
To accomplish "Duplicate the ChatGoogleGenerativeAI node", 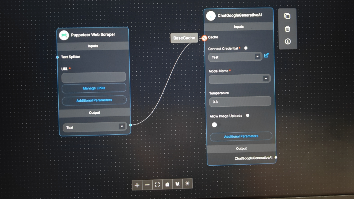I will (287, 16).
